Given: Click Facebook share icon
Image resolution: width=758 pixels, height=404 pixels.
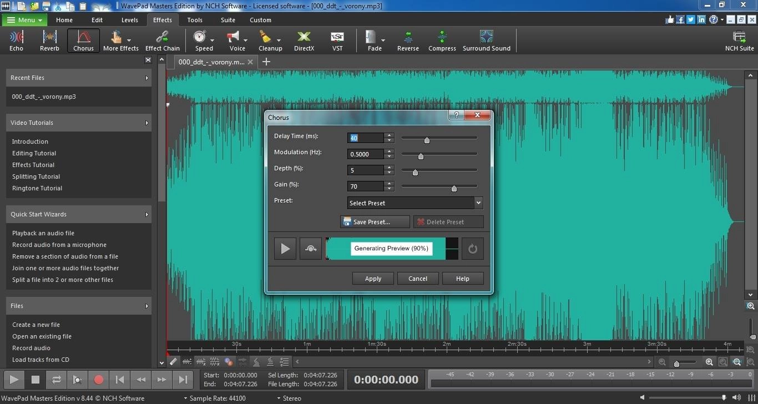Looking at the screenshot, I should tap(680, 19).
